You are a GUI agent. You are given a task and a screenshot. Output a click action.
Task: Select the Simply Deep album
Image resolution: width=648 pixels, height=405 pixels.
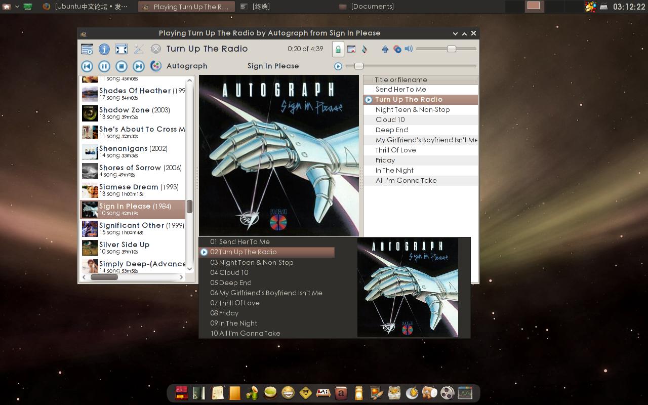click(x=133, y=265)
